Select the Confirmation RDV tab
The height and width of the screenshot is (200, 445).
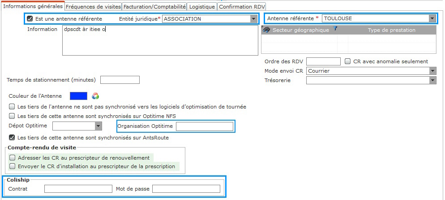tap(241, 7)
